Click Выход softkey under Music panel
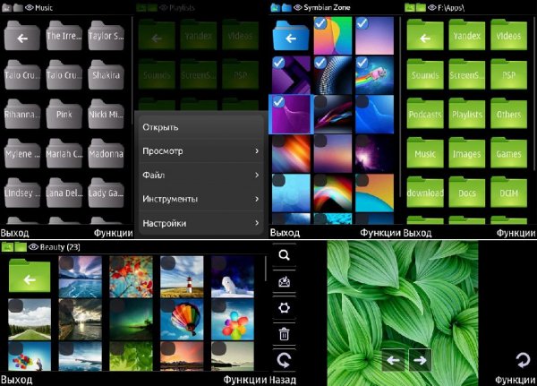This screenshot has width=537, height=386. 14,233
